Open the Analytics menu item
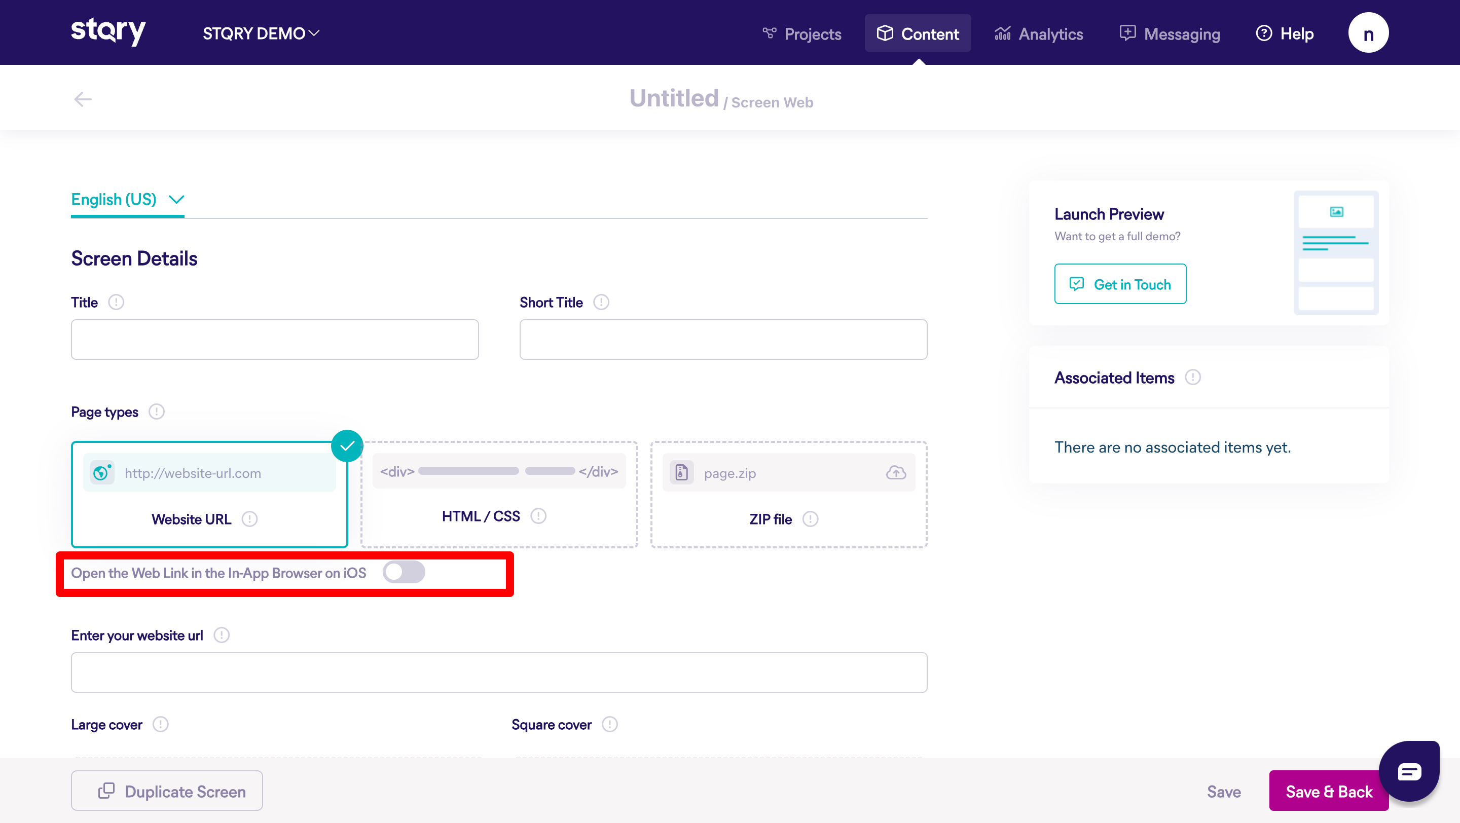 (x=1038, y=34)
